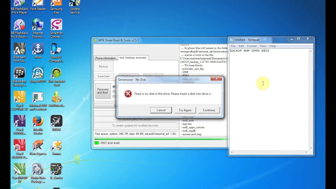Viewport: 336px width, 189px height.
Task: Click To create updates for modified recovery
Action: [135, 125]
